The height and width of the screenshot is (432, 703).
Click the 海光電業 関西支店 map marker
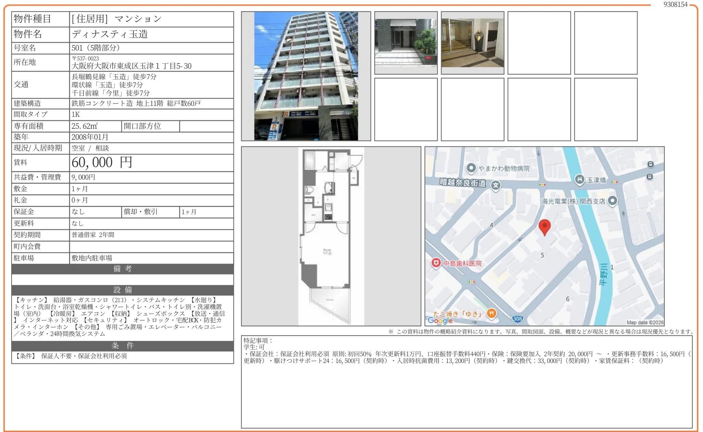tap(612, 200)
